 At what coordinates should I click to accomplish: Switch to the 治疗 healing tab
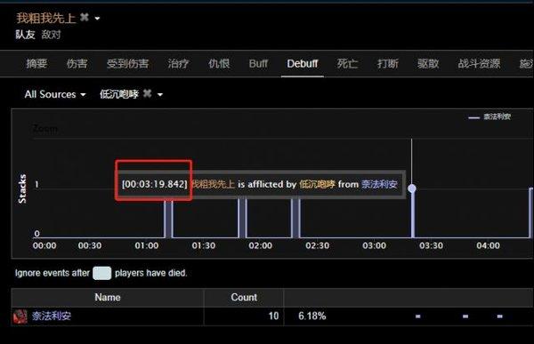(x=179, y=64)
